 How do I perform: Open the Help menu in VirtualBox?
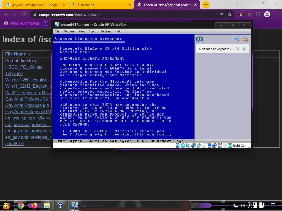coord(118,31)
